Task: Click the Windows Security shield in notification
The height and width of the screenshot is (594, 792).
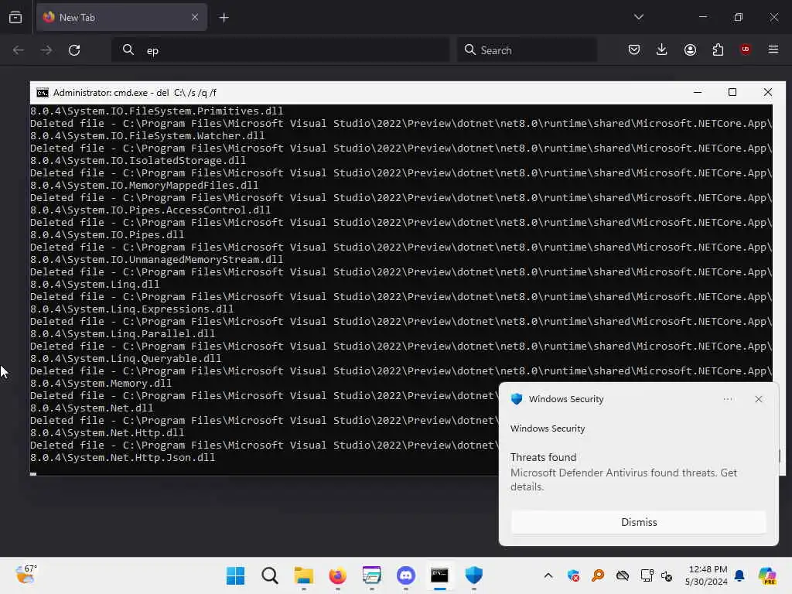Action: [x=516, y=399]
